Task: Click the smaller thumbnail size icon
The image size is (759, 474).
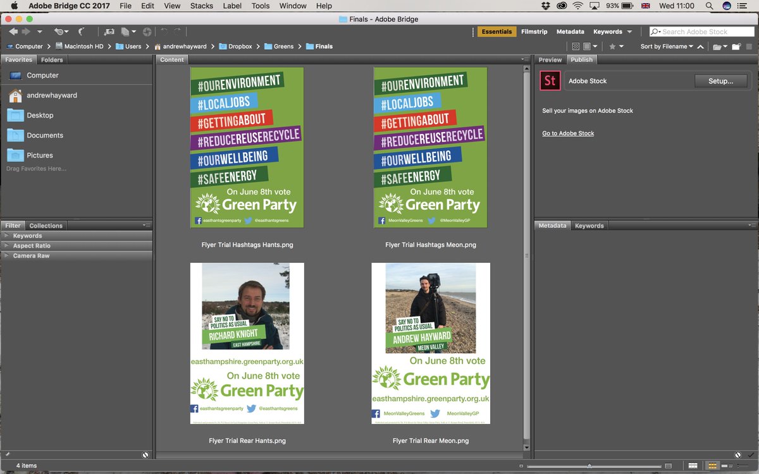Action: 520,466
